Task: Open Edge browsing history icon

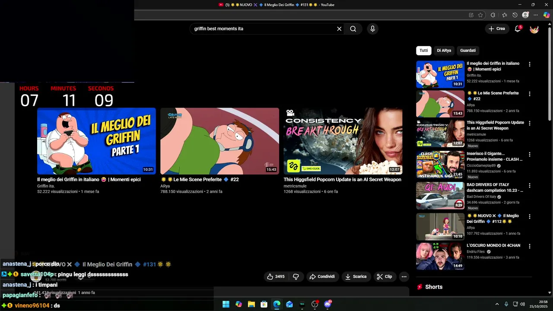Action: pos(515,15)
